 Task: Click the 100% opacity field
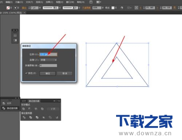tap(96, 8)
